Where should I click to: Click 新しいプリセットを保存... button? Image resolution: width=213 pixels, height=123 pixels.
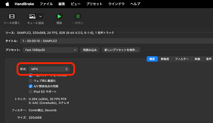click(121, 50)
